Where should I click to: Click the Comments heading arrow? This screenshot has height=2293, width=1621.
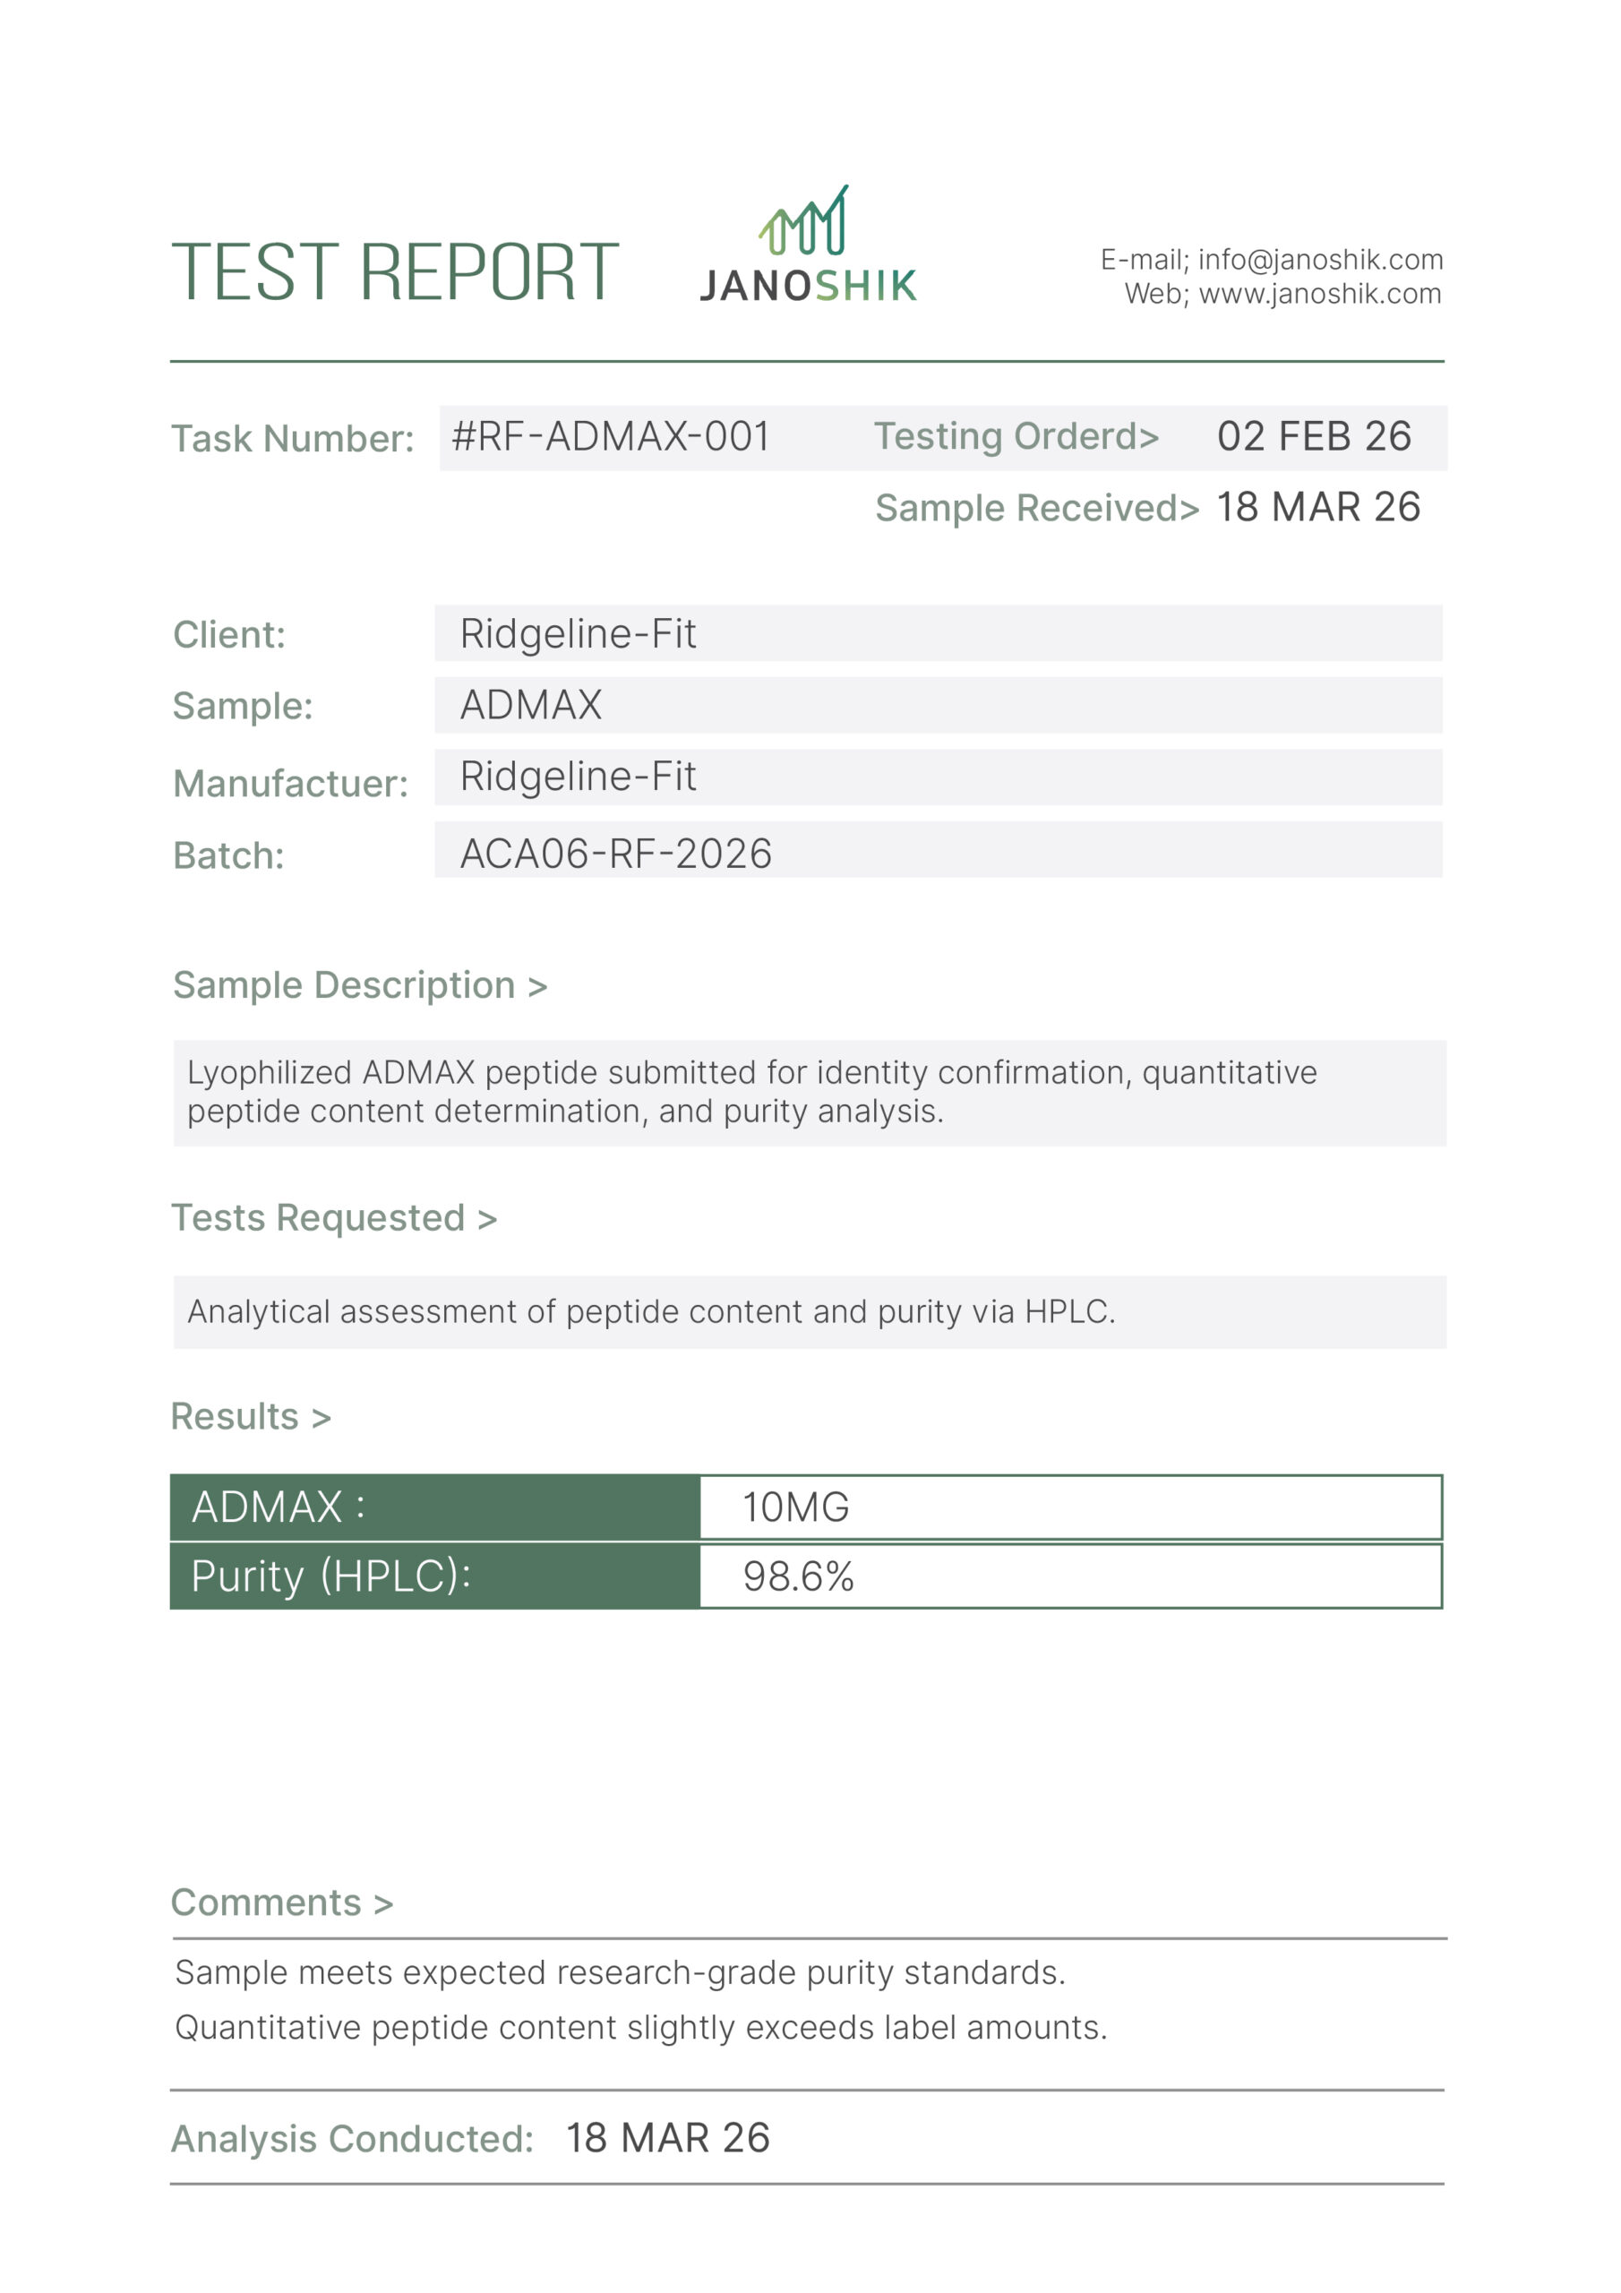[x=383, y=1905]
